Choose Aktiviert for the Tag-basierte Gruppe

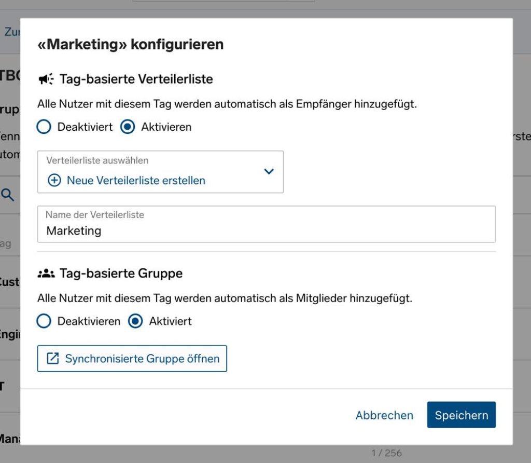click(135, 321)
